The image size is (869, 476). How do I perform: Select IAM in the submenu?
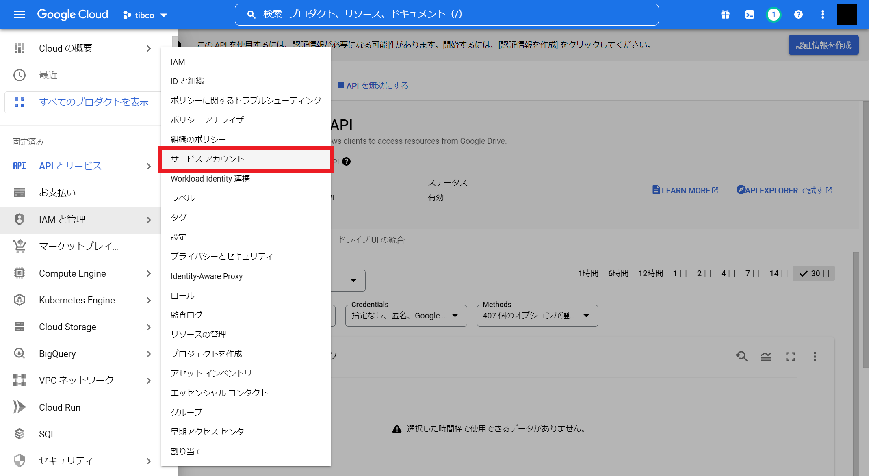(x=246, y=62)
